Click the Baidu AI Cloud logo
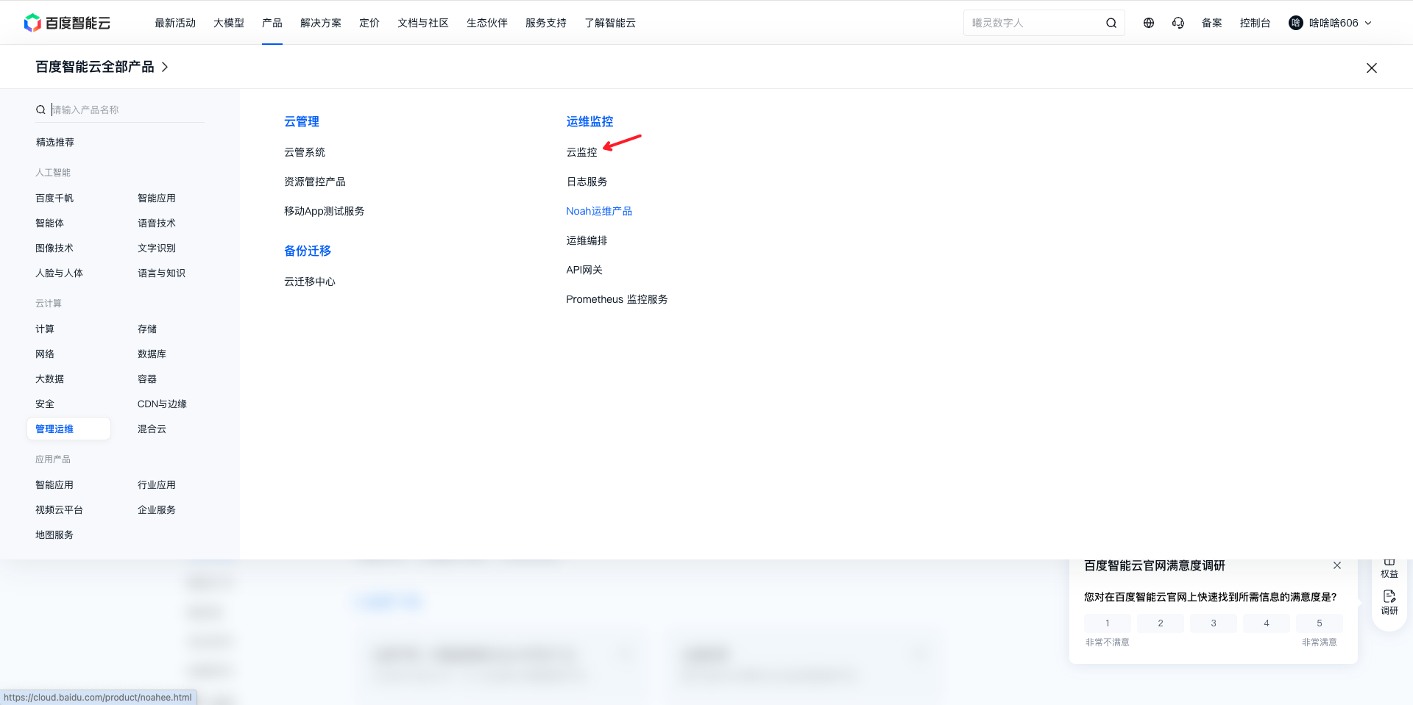1413x705 pixels. (x=67, y=23)
